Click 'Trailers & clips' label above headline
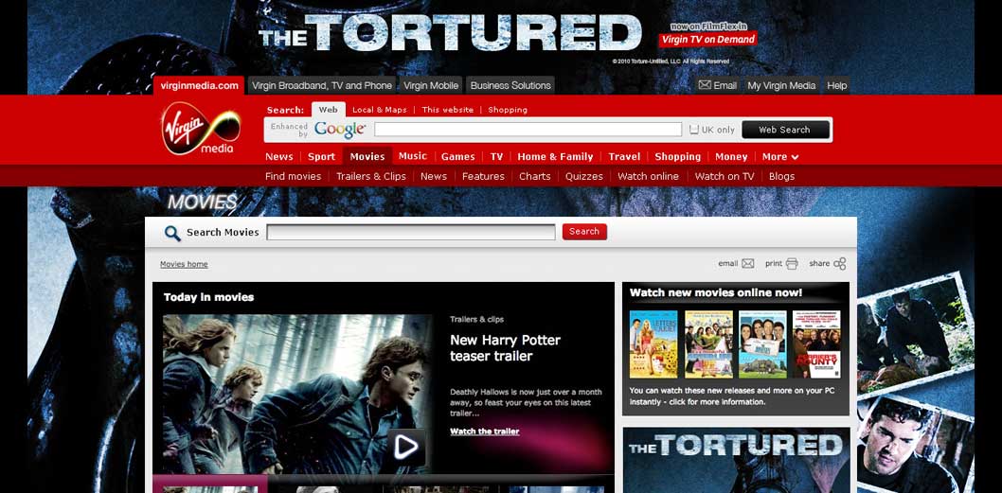Viewport: 1002px width, 493px height. 476,319
